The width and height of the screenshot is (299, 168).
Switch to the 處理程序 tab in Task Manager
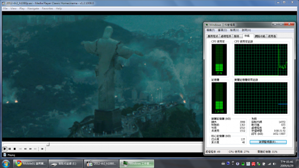coord(226,36)
